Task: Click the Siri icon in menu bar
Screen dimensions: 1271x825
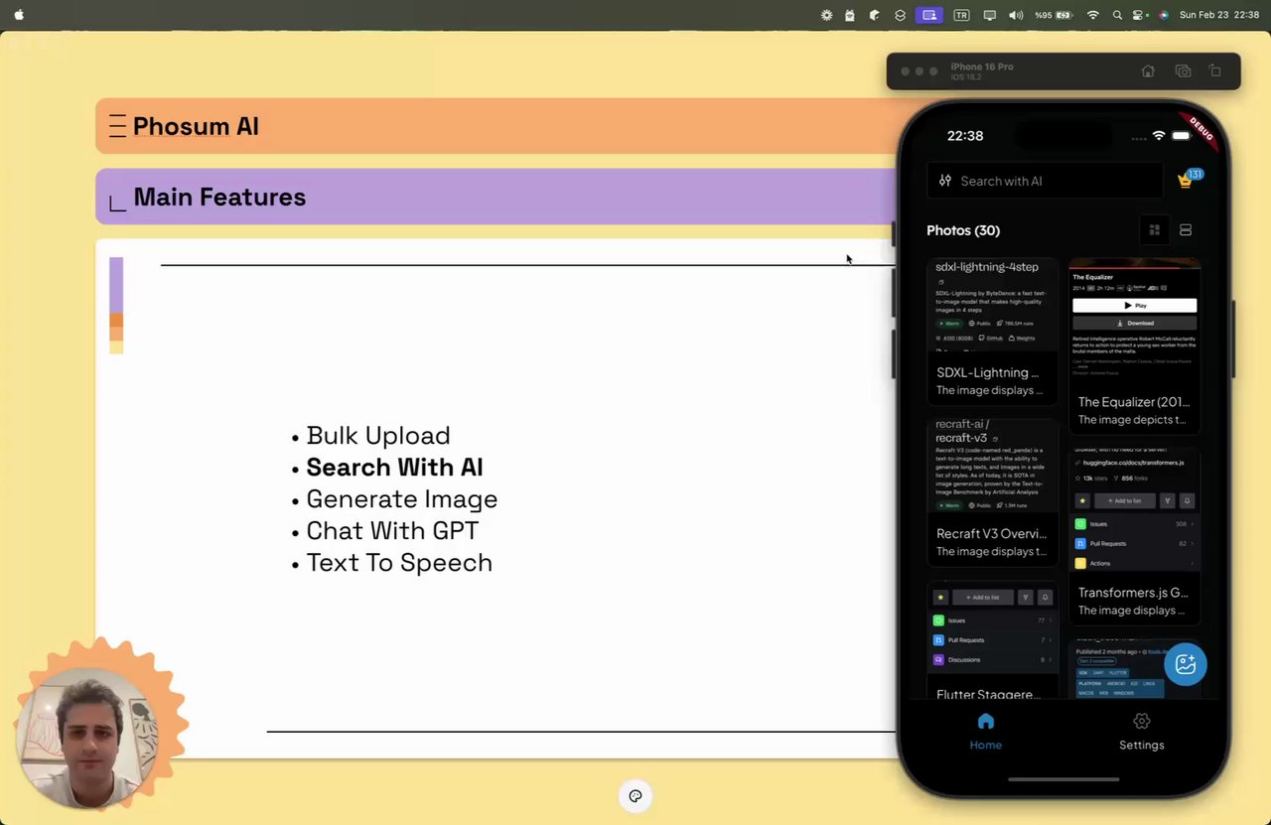Action: coord(1163,15)
